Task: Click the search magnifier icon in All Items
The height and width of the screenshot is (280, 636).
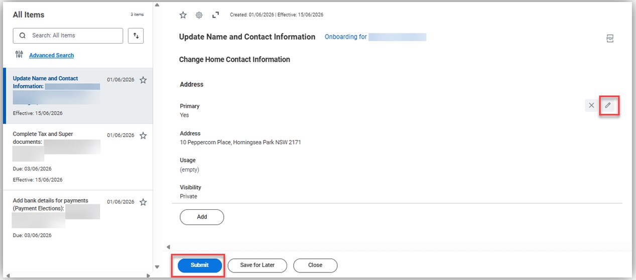Action: tap(22, 36)
